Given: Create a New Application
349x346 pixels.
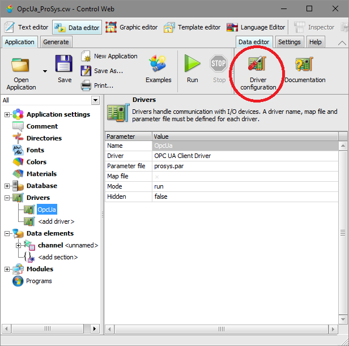Looking at the screenshot, I should pyautogui.click(x=109, y=56).
